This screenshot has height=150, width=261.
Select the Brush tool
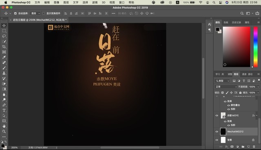tap(4, 68)
